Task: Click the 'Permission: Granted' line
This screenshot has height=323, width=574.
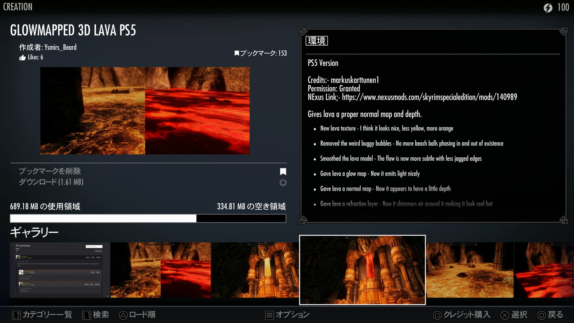Action: pos(334,89)
